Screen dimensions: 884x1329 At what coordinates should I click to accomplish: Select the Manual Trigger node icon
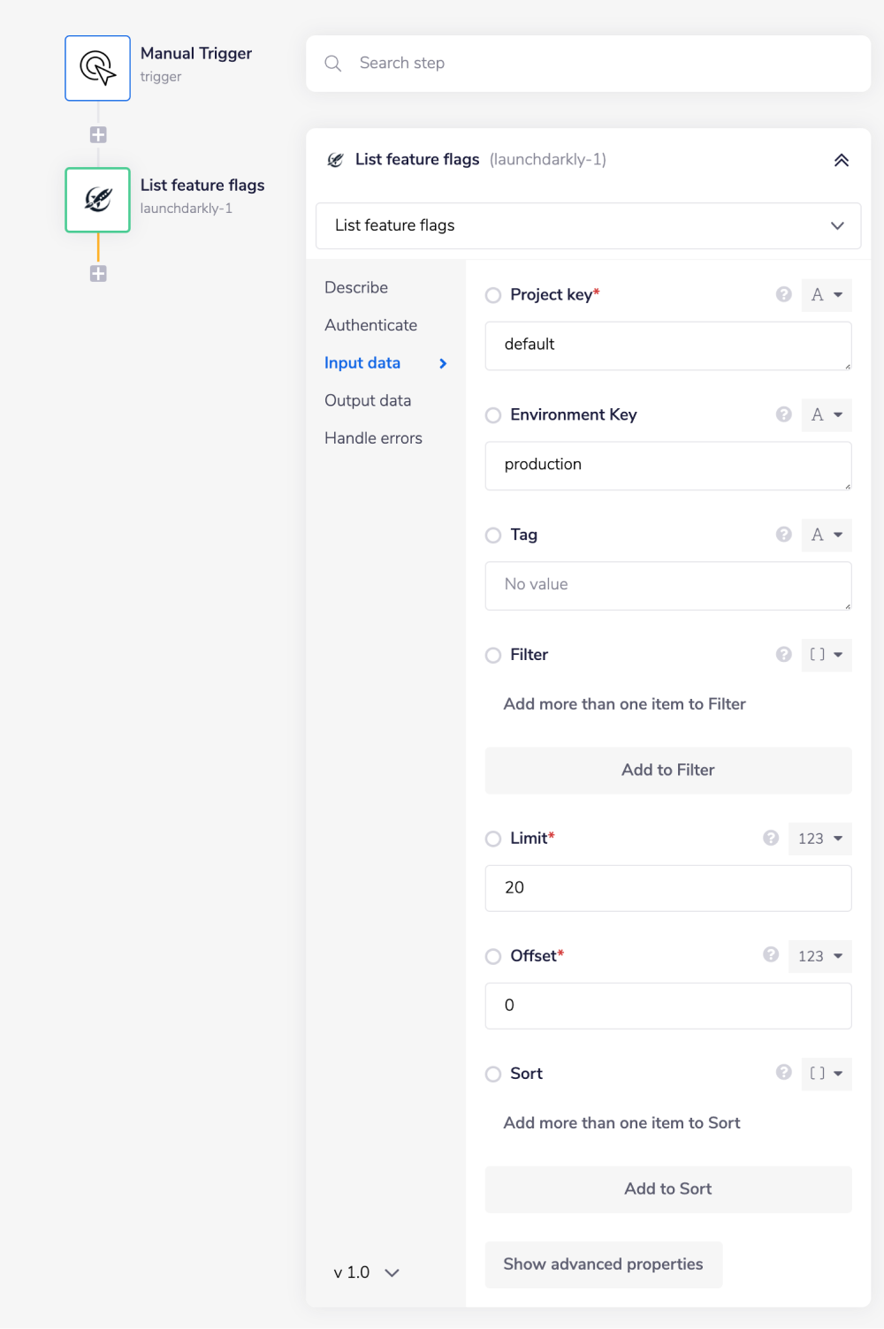tap(97, 67)
